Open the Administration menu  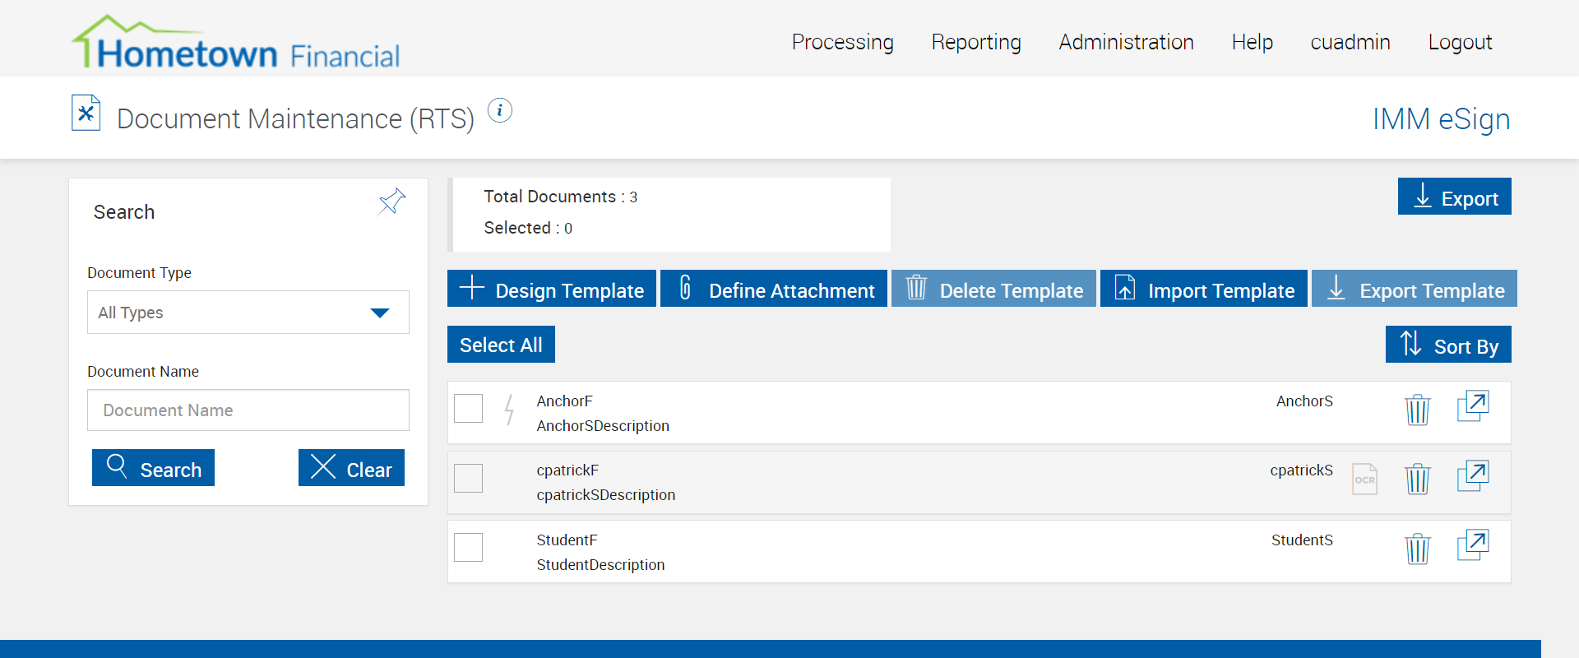click(x=1126, y=42)
